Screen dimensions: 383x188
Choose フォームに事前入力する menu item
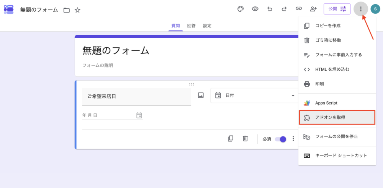(x=337, y=55)
